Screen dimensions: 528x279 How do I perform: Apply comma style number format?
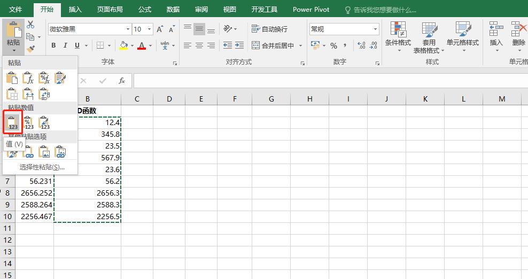tap(345, 45)
